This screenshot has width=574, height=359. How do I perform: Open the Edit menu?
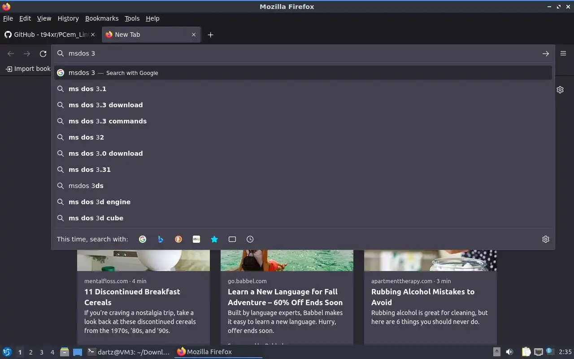click(25, 18)
